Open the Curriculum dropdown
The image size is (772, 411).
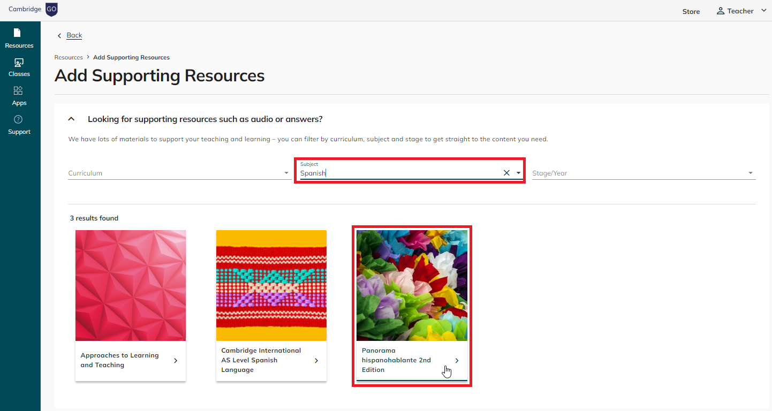(x=179, y=173)
